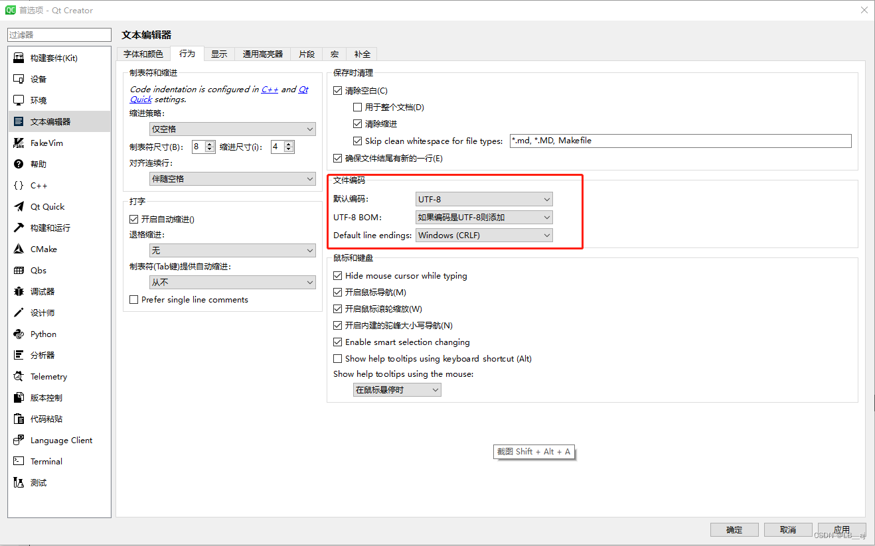The height and width of the screenshot is (546, 875).
Task: Open the Default line endings dropdown
Action: (x=484, y=235)
